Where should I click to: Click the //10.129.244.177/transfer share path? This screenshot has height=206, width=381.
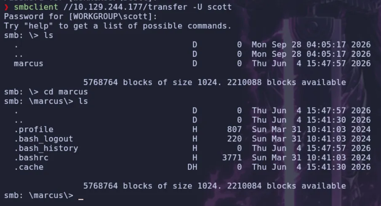click(125, 7)
